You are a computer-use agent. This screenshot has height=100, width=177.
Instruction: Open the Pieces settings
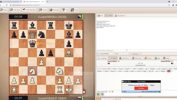tap(74, 10)
